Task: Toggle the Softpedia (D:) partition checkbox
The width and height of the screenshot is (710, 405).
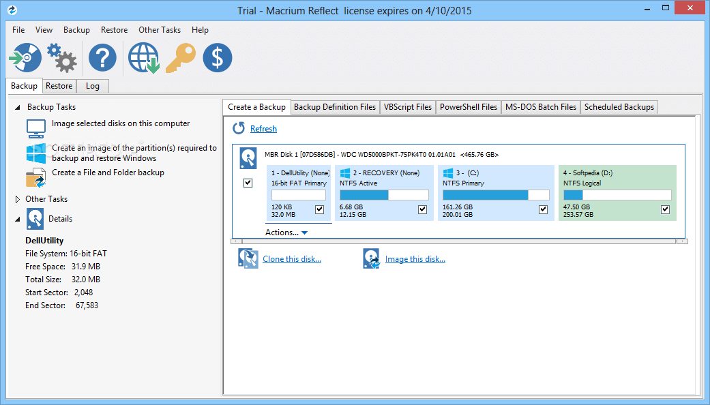Action: pyautogui.click(x=666, y=210)
